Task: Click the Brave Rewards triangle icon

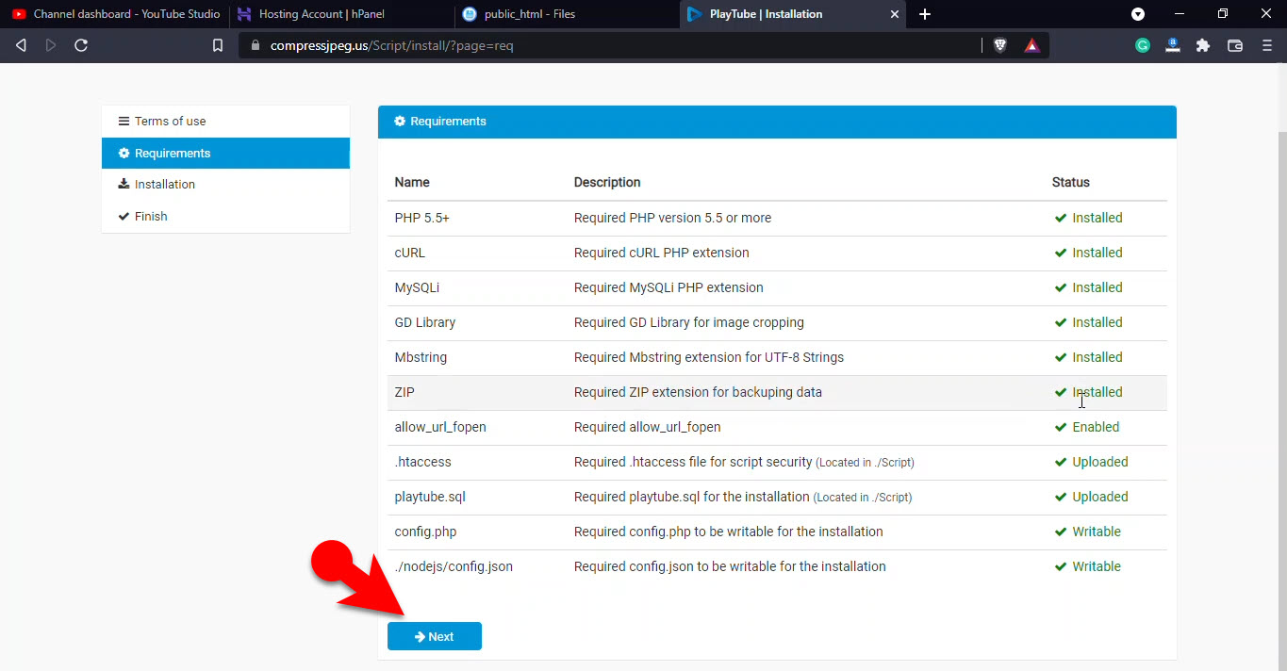Action: click(x=1031, y=45)
